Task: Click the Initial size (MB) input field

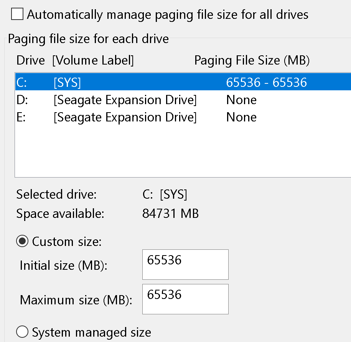Action: 185,264
